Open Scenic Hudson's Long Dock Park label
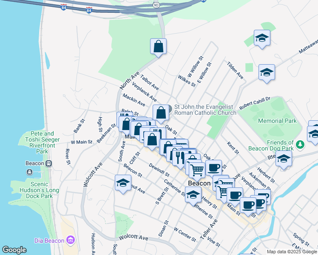The height and width of the screenshot is (255, 318). click(x=40, y=190)
